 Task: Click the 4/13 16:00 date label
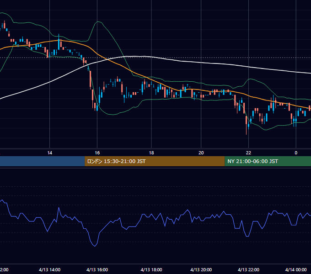pos(97,269)
